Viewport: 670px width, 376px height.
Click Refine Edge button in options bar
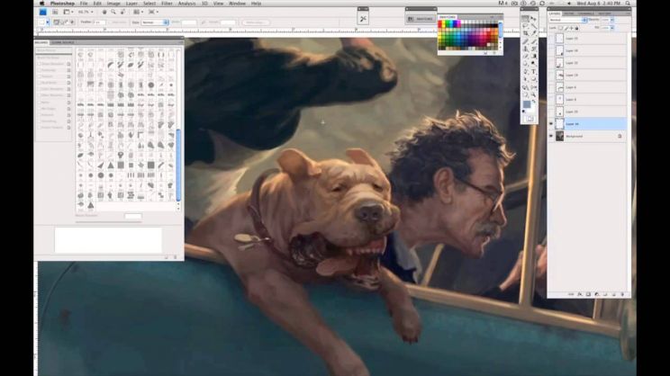[x=255, y=22]
